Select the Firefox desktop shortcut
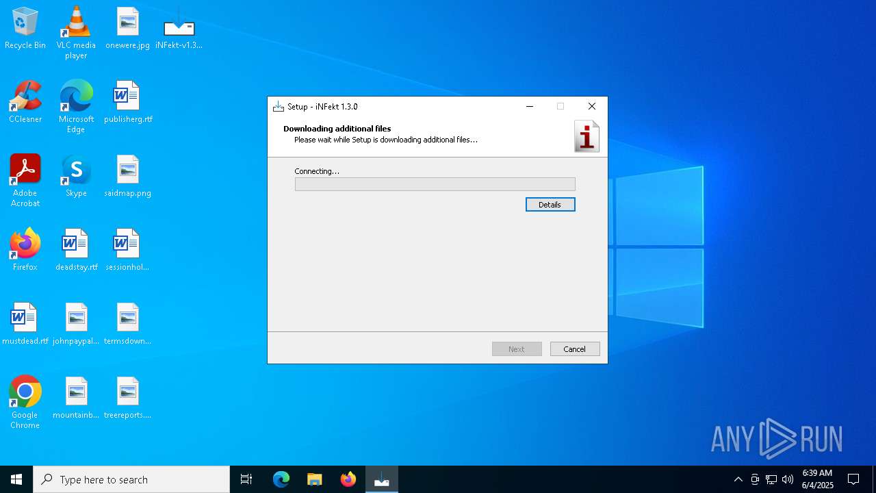The width and height of the screenshot is (876, 493). click(25, 250)
